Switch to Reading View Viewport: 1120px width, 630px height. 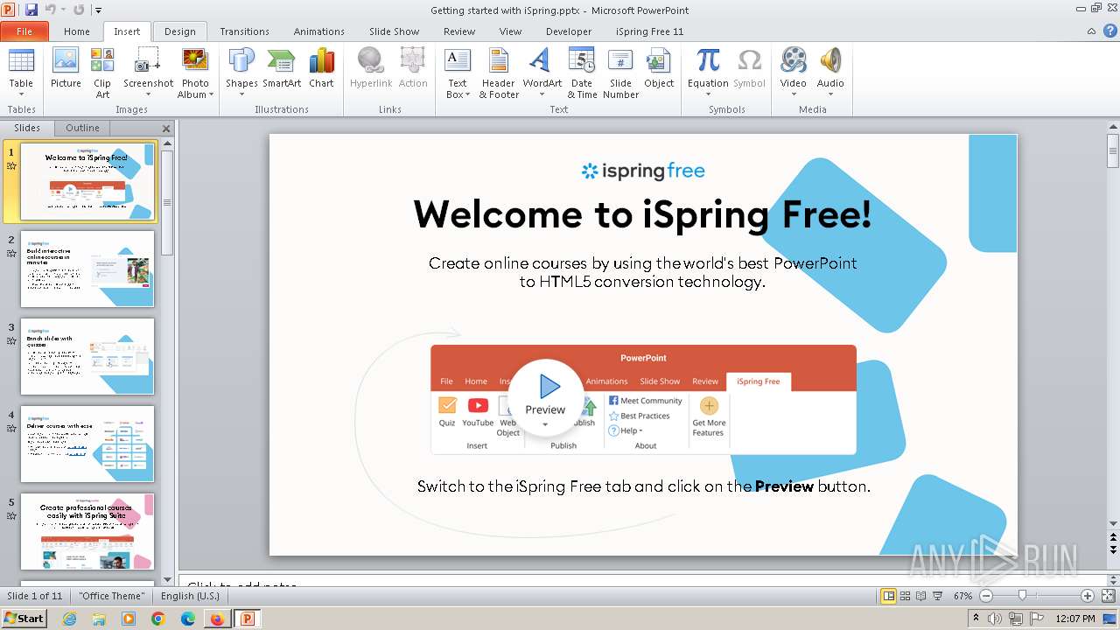(x=921, y=596)
